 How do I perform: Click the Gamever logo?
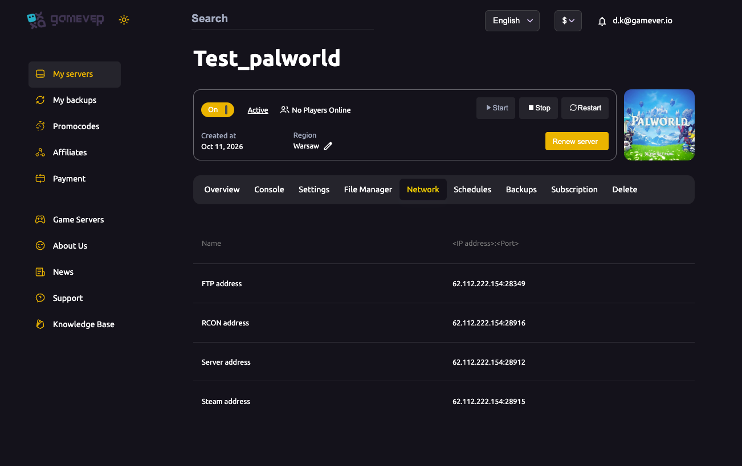pos(65,20)
